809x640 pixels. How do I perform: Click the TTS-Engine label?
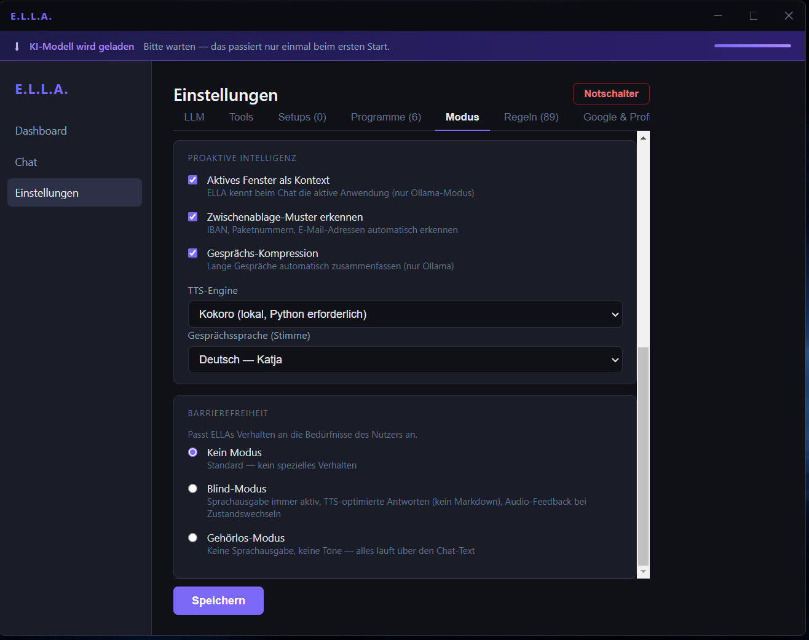213,291
